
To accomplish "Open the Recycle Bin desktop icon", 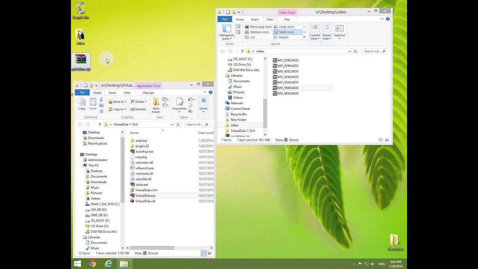I will (81, 10).
